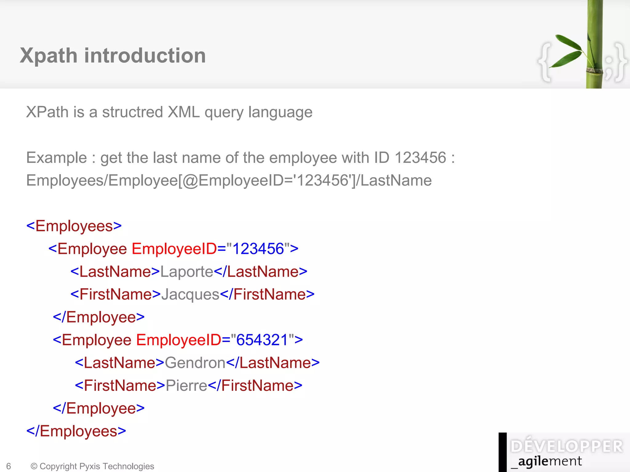The width and height of the screenshot is (630, 472).
Task: Click the Xpath introduction title
Action: tap(113, 56)
